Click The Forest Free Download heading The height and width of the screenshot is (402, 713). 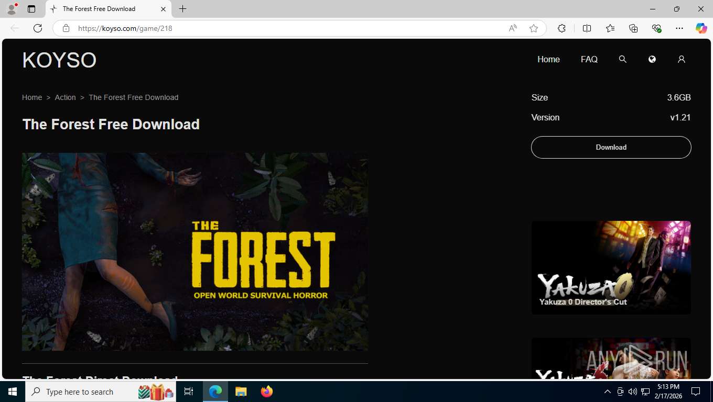click(x=111, y=124)
